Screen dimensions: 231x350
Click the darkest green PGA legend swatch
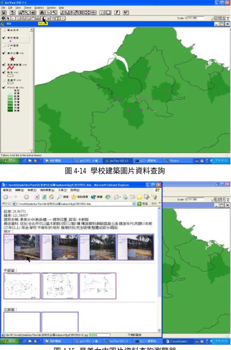click(10, 110)
